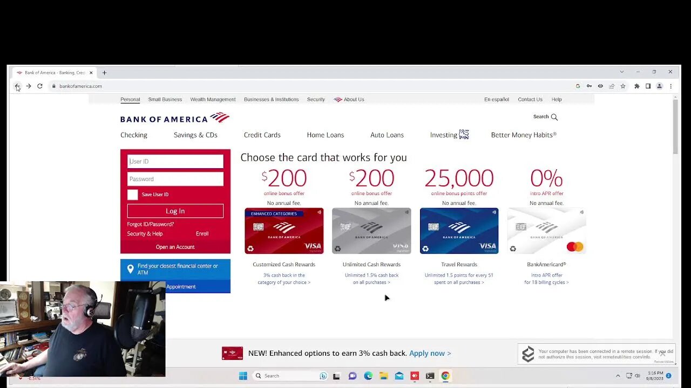Screen dimensions: 691x388
Task: Click the location pin icon
Action: tap(130, 269)
